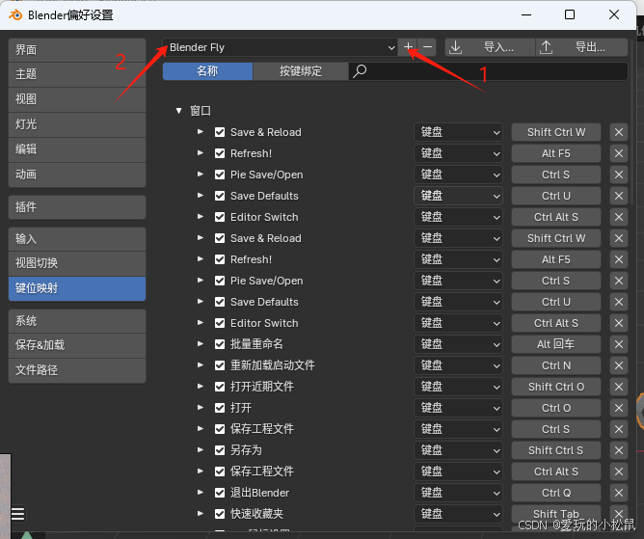The width and height of the screenshot is (644, 539).
Task: Select the 输入 preferences section
Action: (x=77, y=239)
